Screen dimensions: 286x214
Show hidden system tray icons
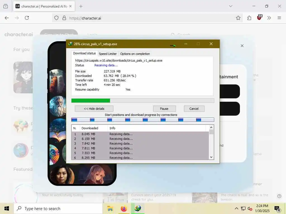click(236, 208)
